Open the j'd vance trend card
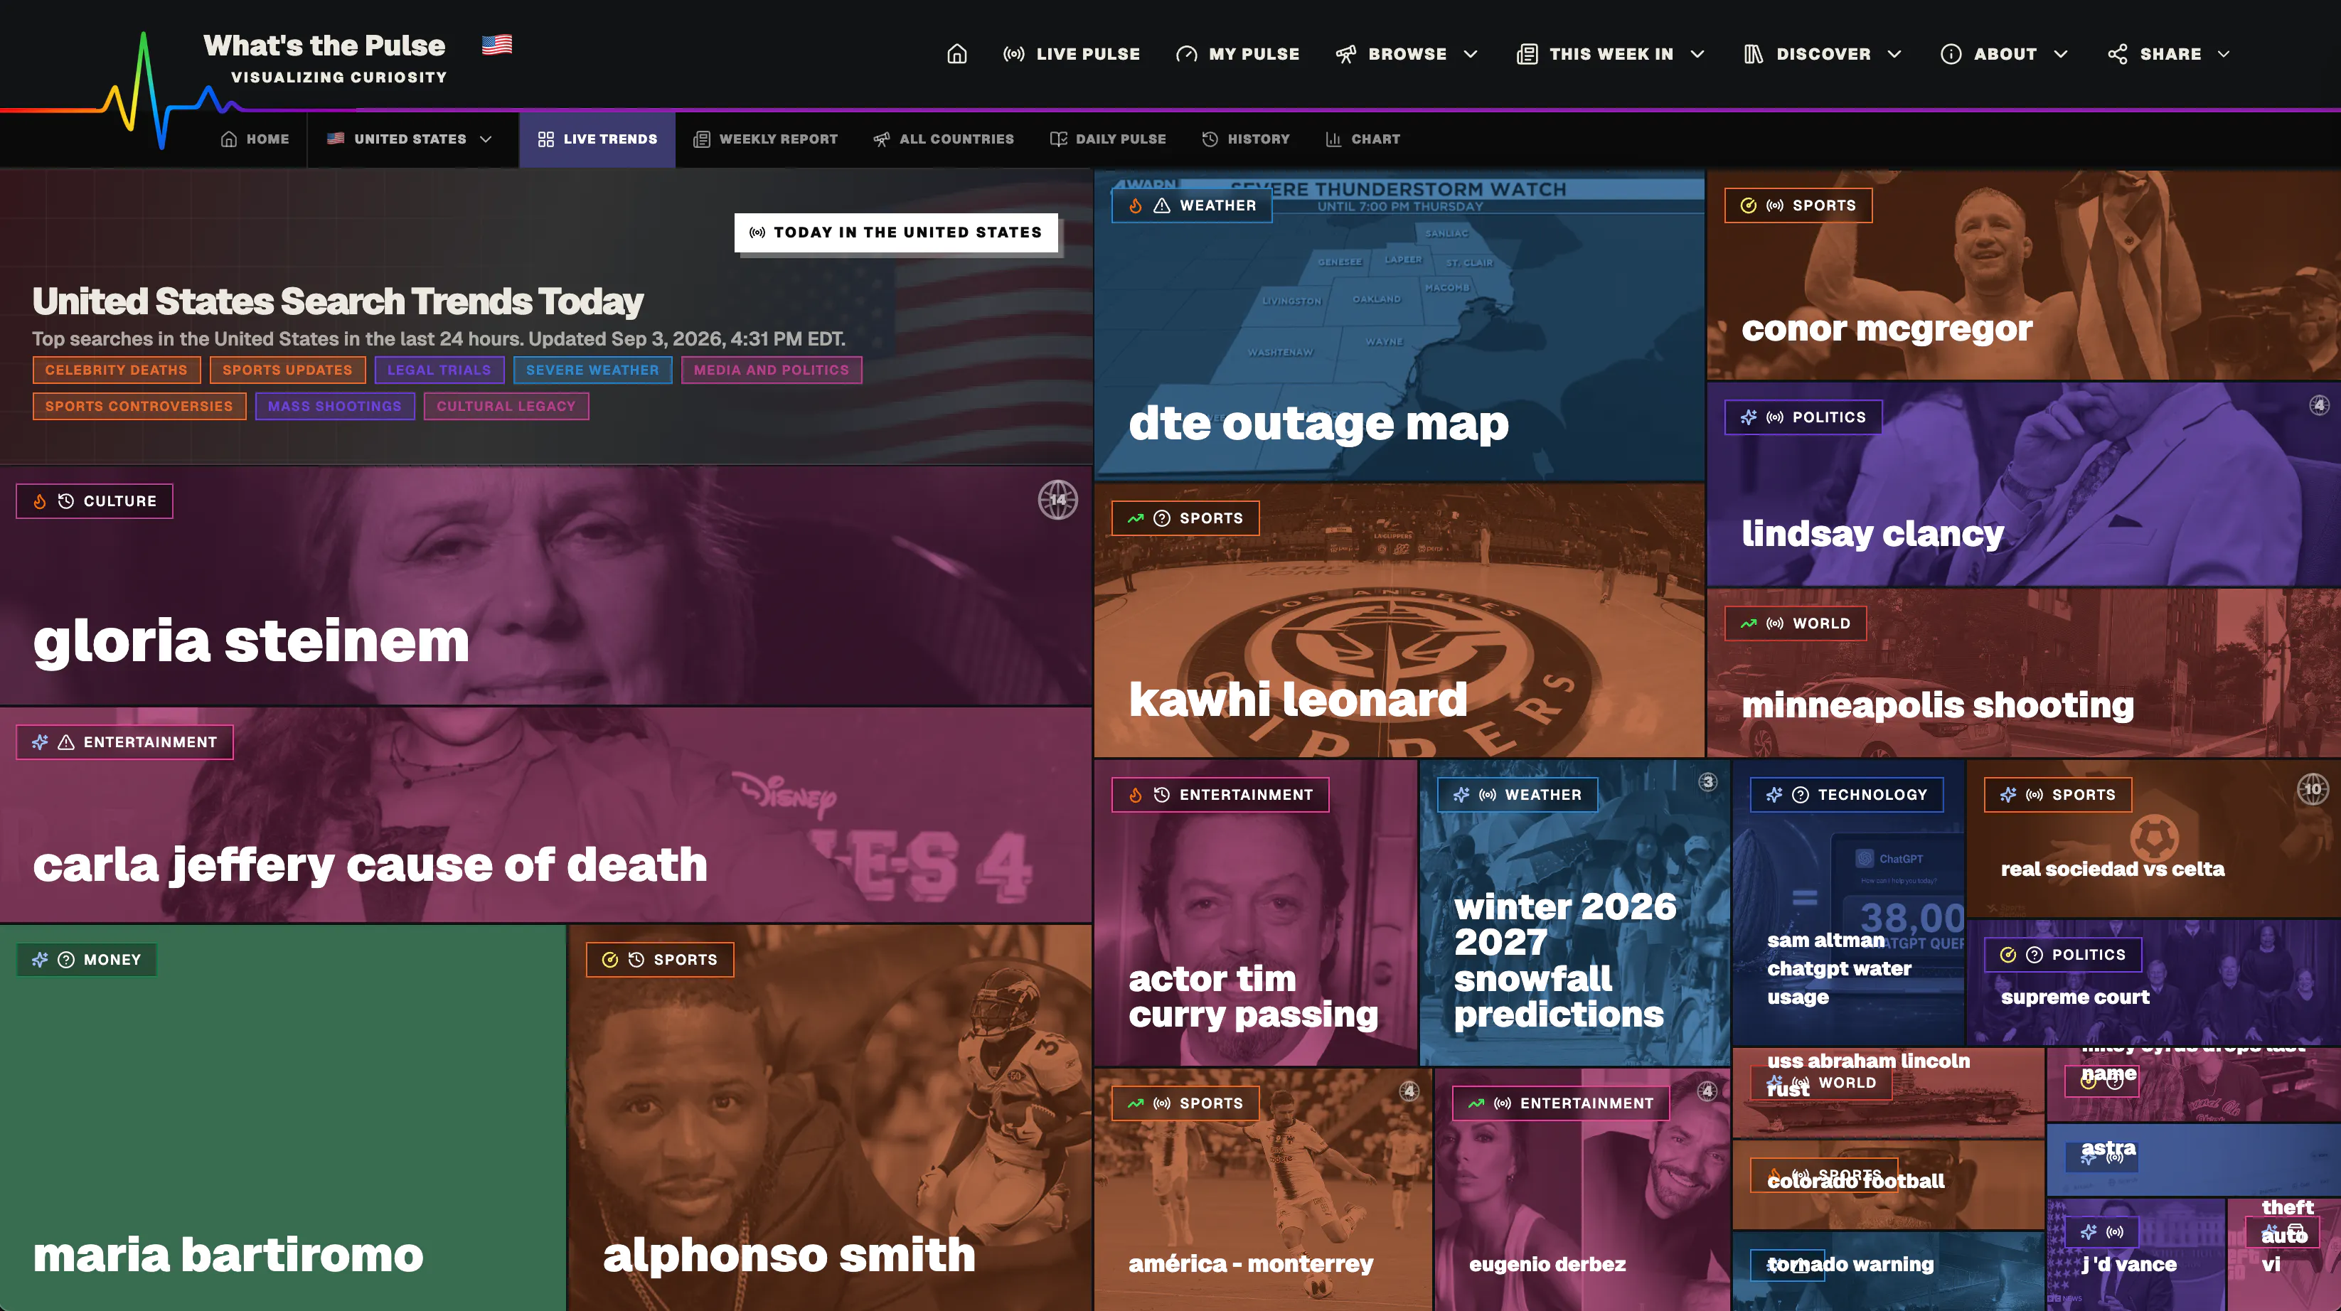Viewport: 2341px width, 1311px height. point(2135,1255)
